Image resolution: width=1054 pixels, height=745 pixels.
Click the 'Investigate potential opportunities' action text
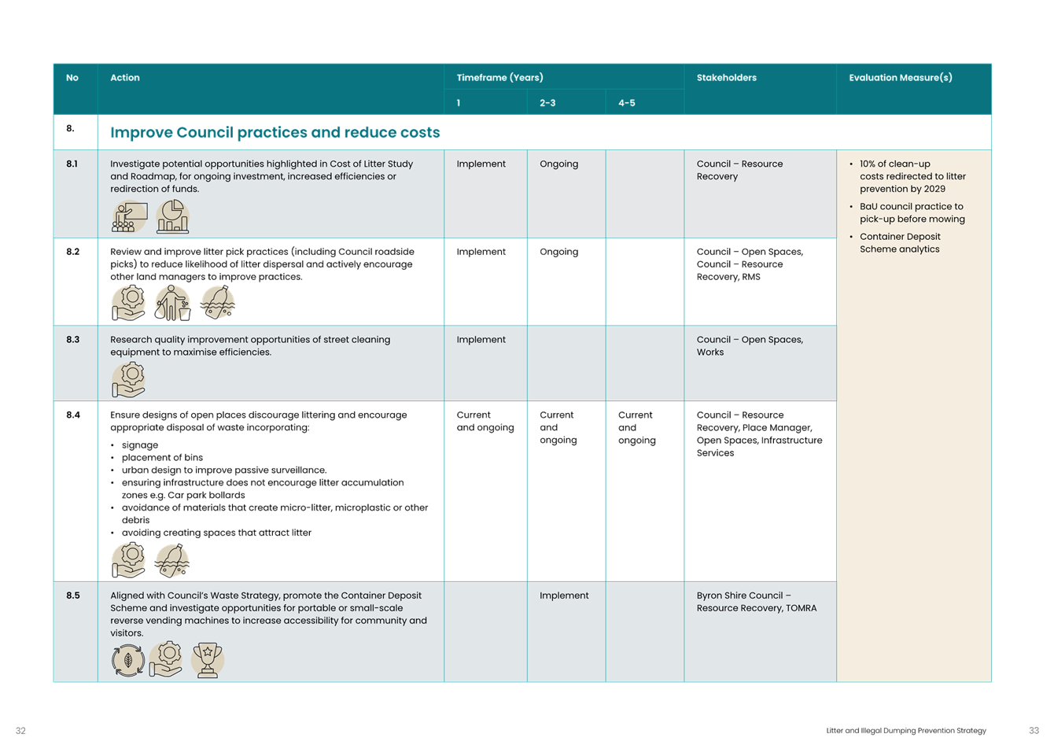point(262,176)
